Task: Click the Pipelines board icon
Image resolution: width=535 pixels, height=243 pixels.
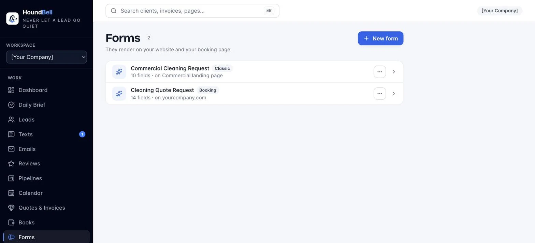Action: click(11, 178)
